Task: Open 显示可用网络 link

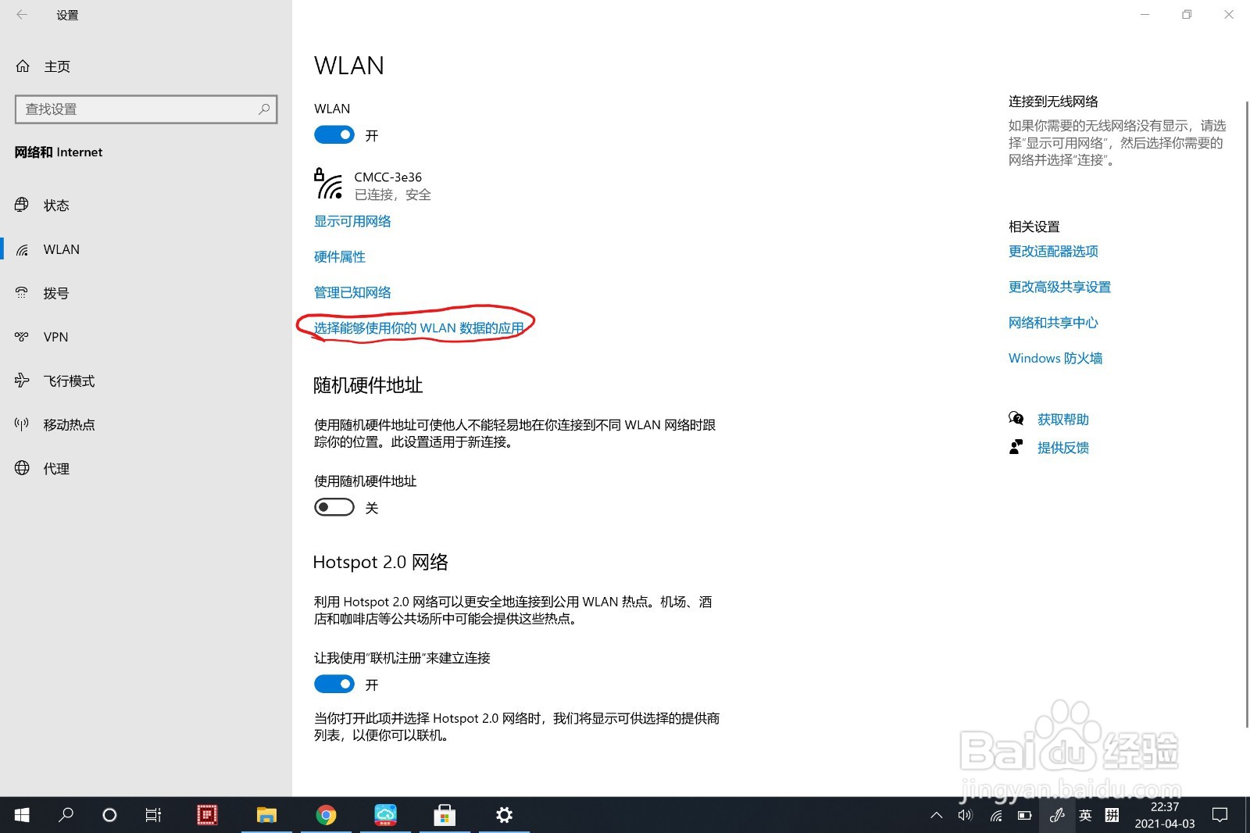Action: click(352, 221)
